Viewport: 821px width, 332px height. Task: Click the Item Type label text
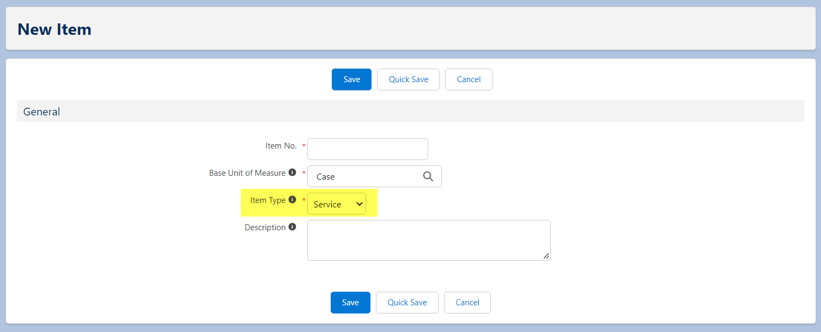pyautogui.click(x=268, y=200)
